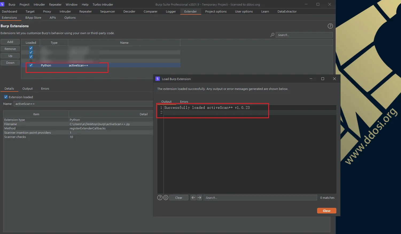Image resolution: width=401 pixels, height=234 pixels.
Task: Open the APIs sub-tab
Action: 53,18
